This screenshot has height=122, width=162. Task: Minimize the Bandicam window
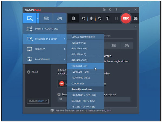tap(129, 10)
